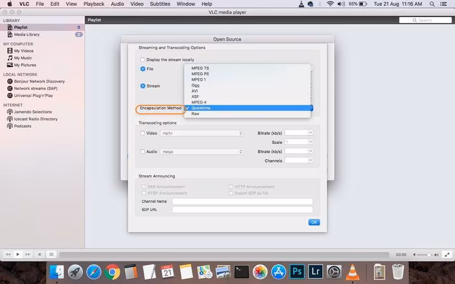Open Lightroom from the dock
This screenshot has width=455, height=284.
click(x=315, y=272)
